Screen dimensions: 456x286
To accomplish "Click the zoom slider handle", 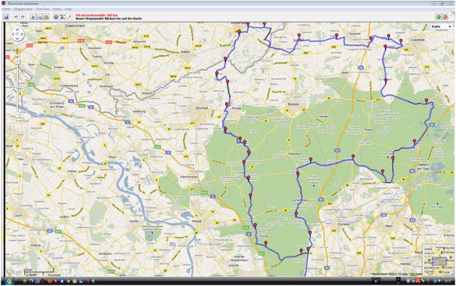I will (x=18, y=87).
